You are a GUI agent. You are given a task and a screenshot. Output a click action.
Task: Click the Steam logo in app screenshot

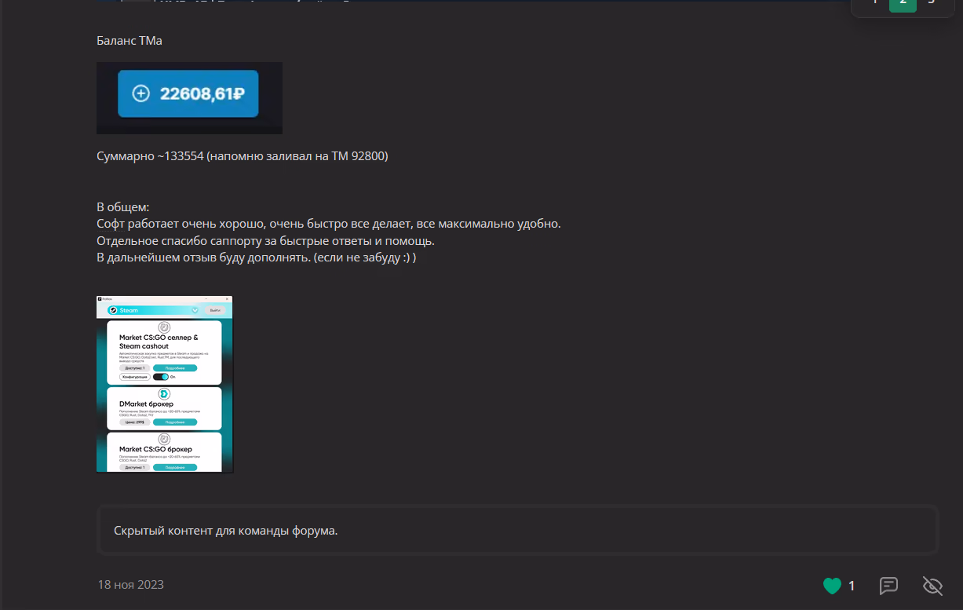tap(113, 310)
